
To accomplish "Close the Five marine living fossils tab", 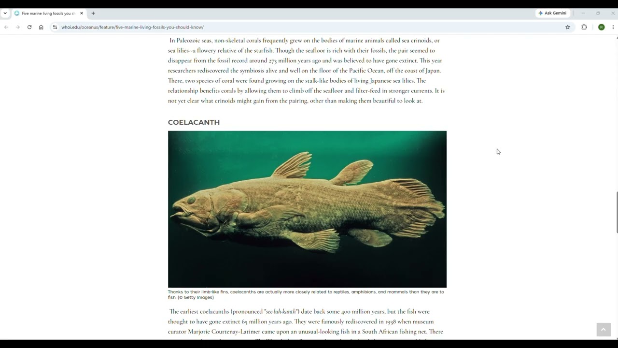I will (82, 13).
